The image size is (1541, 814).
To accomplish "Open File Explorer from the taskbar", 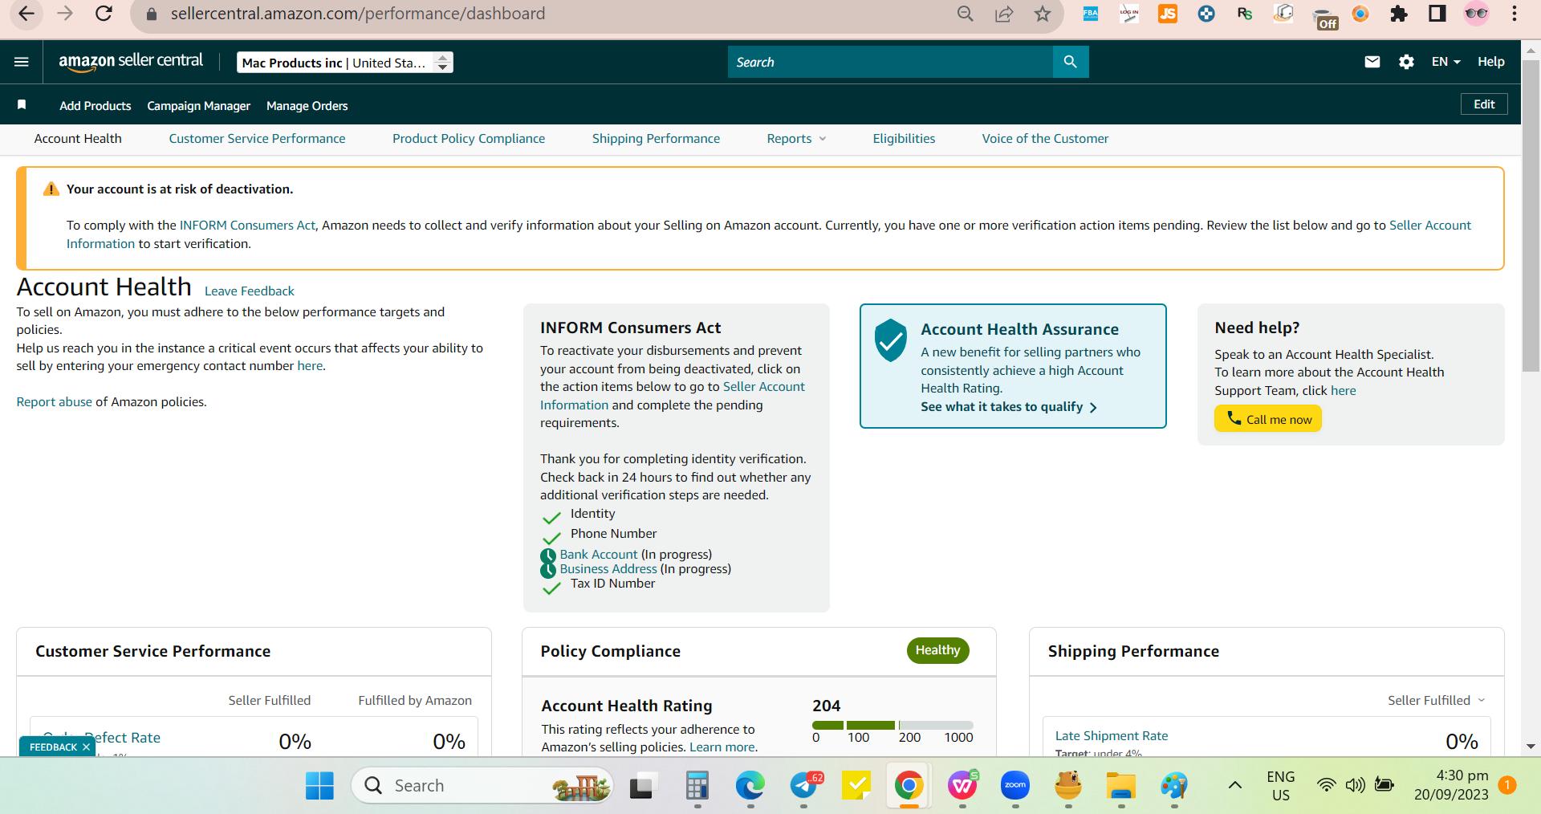I will [x=1121, y=786].
